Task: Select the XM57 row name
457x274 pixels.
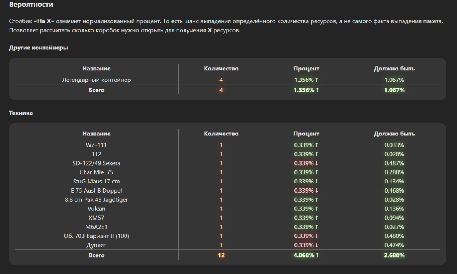Action: coord(96,218)
